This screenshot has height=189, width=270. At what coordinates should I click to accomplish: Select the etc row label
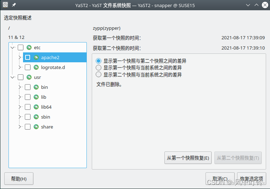pyautogui.click(x=37, y=47)
